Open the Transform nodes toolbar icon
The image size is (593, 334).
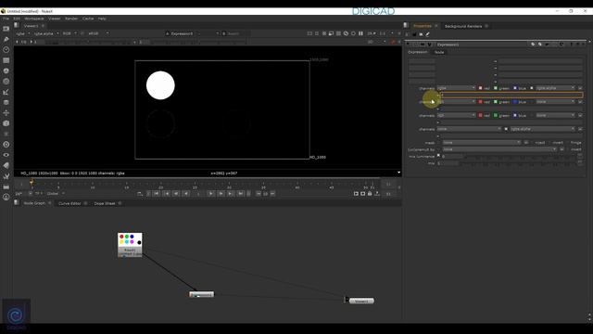coord(6,113)
